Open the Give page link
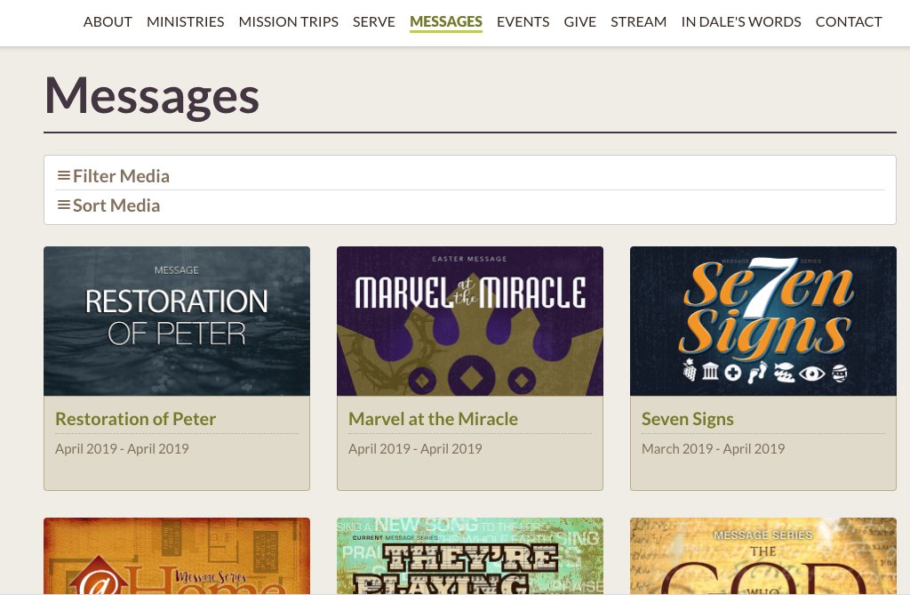Screen dimensions: 910x595 point(579,21)
